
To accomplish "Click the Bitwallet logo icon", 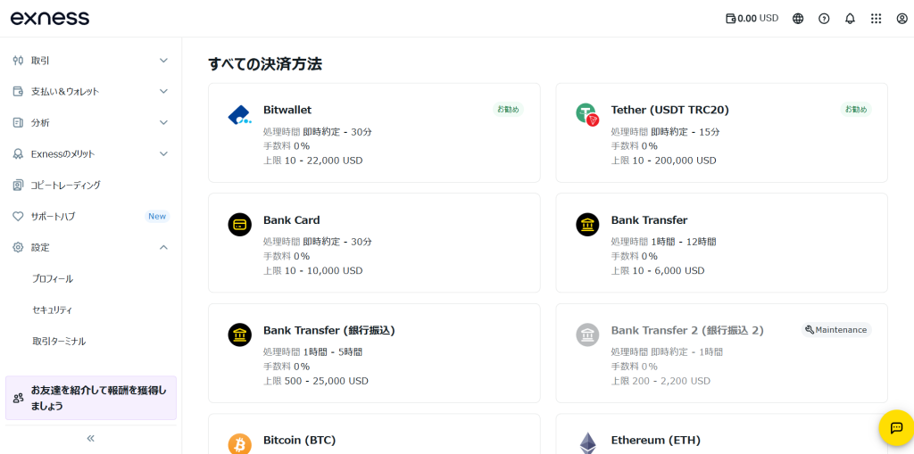I will click(x=239, y=114).
